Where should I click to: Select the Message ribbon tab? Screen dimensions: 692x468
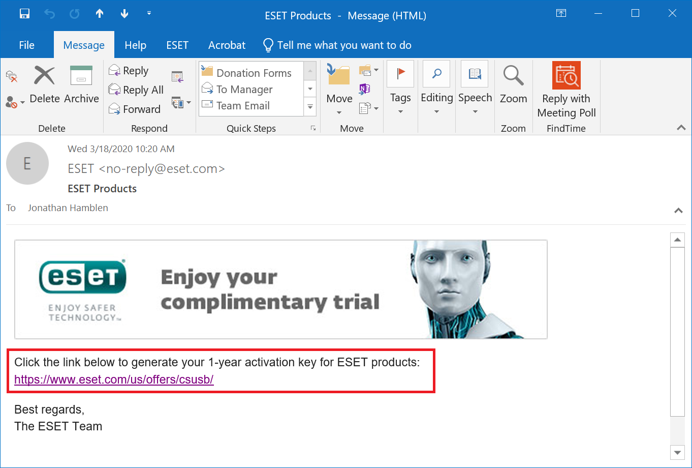tap(84, 45)
